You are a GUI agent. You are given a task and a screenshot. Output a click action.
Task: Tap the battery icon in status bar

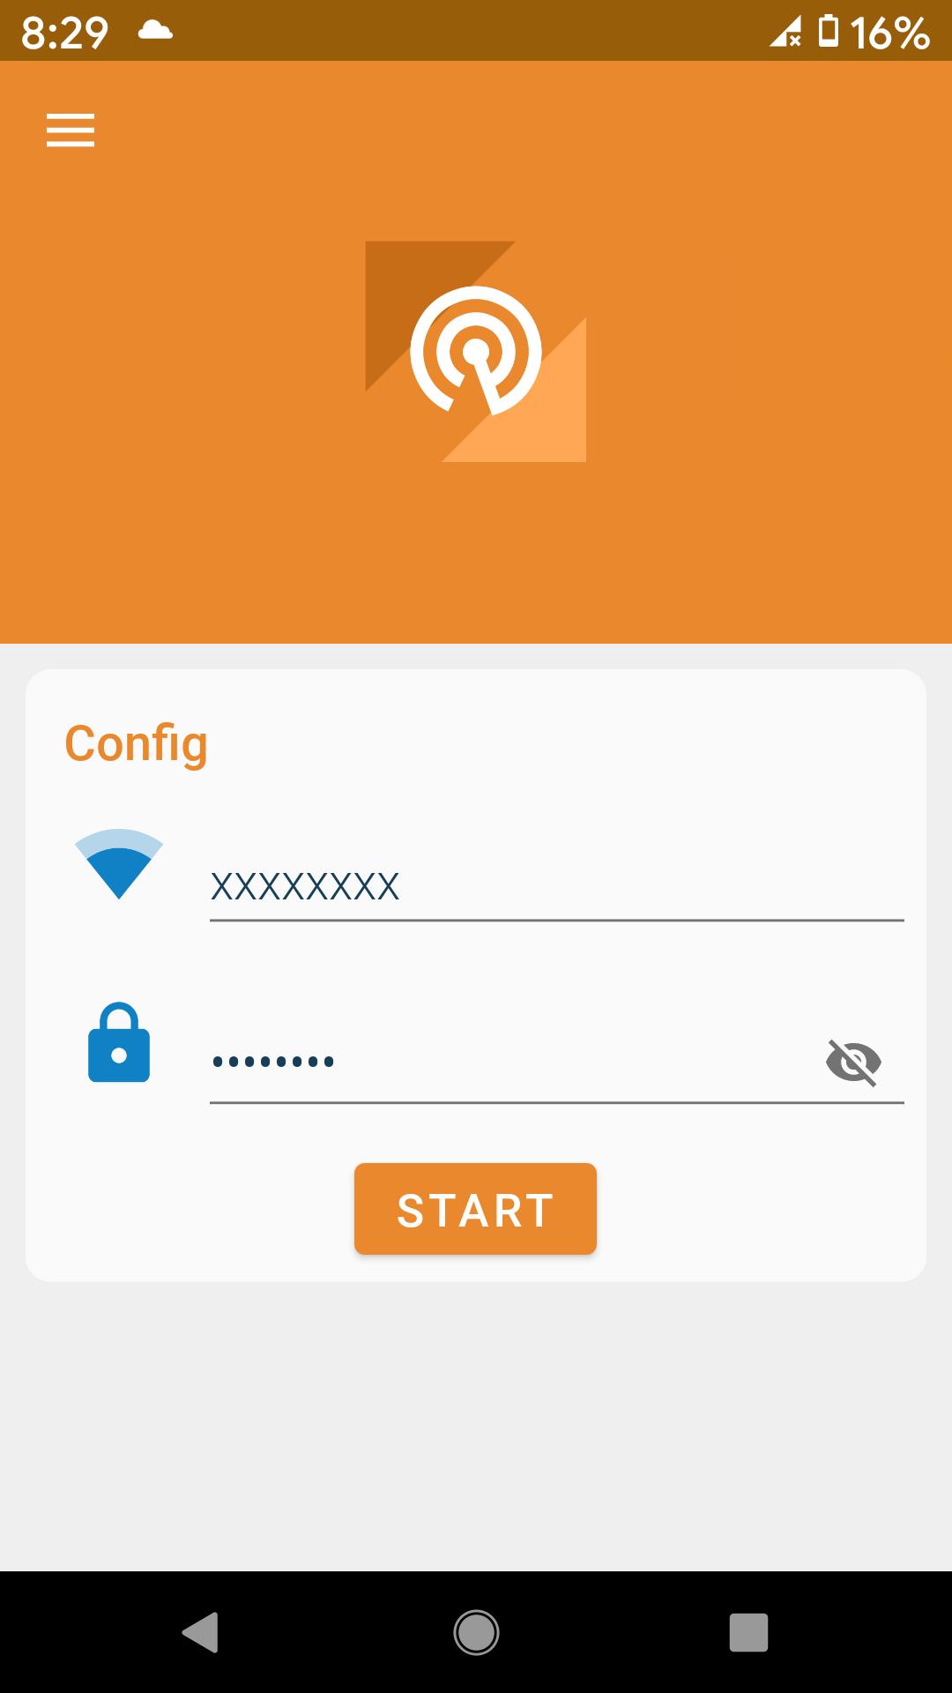(829, 31)
